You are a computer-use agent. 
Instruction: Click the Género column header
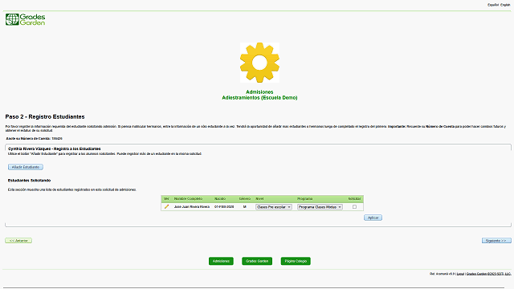tap(244, 198)
